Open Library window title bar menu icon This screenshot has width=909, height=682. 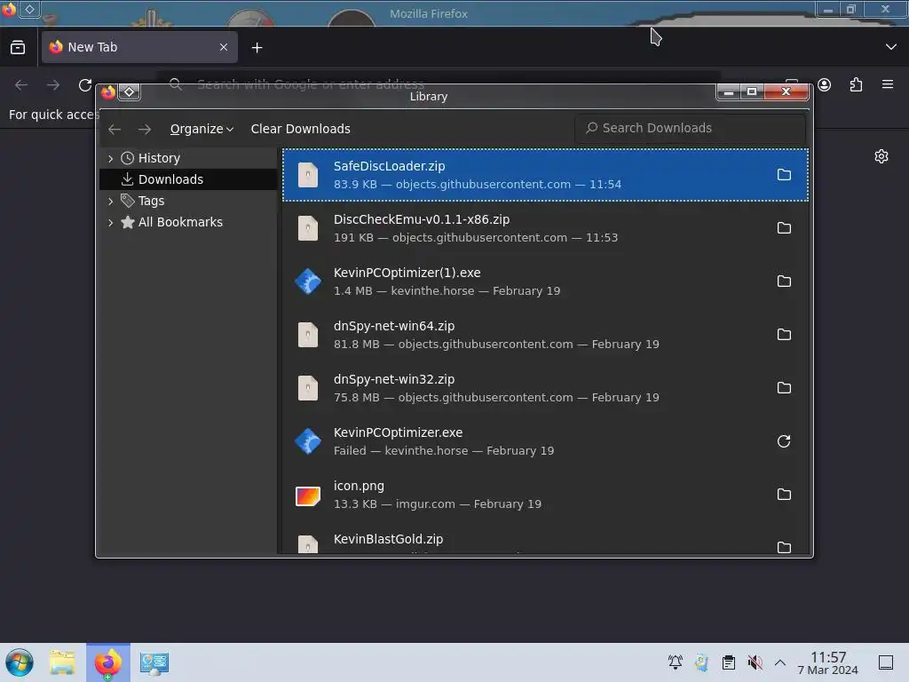point(108,92)
